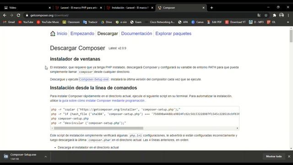Open the OL bookmark

pyautogui.click(x=271, y=22)
